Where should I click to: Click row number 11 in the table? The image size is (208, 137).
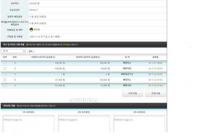pyautogui.click(x=84, y=74)
